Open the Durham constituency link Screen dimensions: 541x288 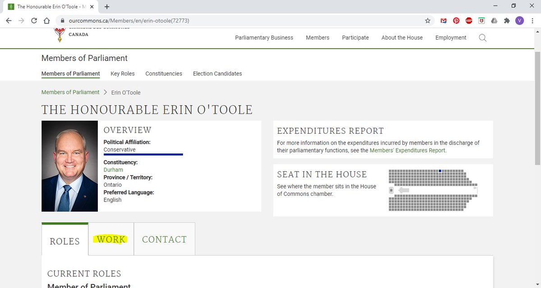[113, 170]
